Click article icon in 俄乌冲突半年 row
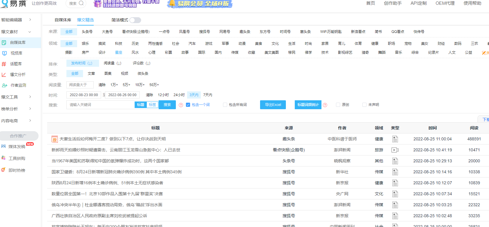The height and width of the screenshot is (227, 489). click(395, 205)
